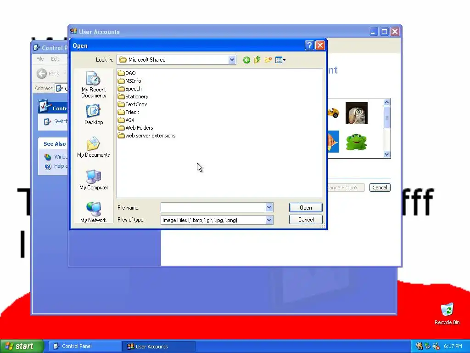The height and width of the screenshot is (353, 470).
Task: Open the Start menu
Action: [x=22, y=346]
